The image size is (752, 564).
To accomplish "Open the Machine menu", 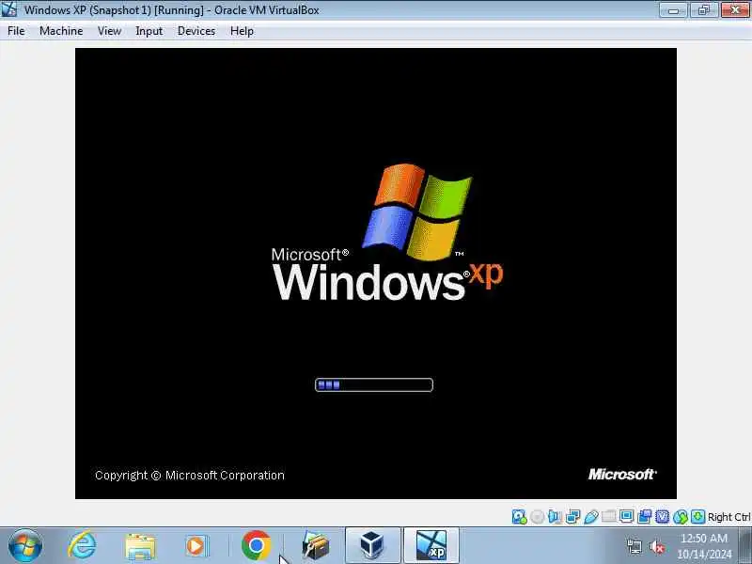I will (x=61, y=31).
